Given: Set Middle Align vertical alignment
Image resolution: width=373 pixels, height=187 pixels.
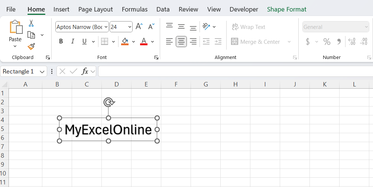Looking at the screenshot, I should click(181, 27).
